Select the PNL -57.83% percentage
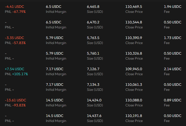This screenshot has height=126, width=186. 15,43
